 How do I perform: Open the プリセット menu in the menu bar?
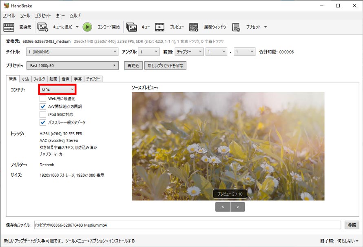click(43, 16)
